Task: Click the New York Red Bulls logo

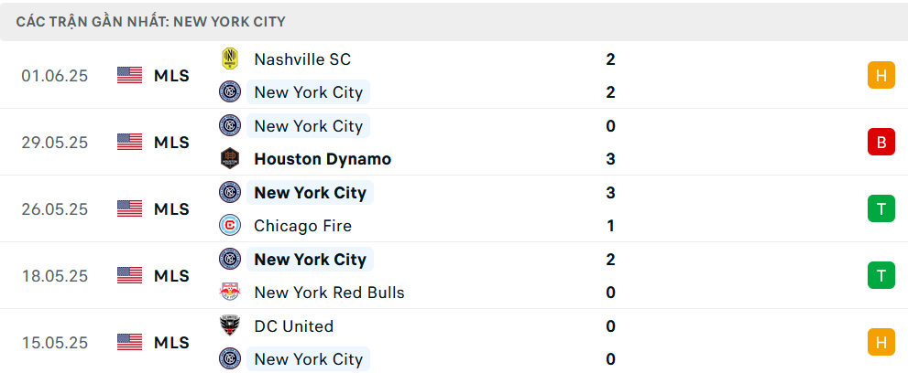Action: click(230, 293)
